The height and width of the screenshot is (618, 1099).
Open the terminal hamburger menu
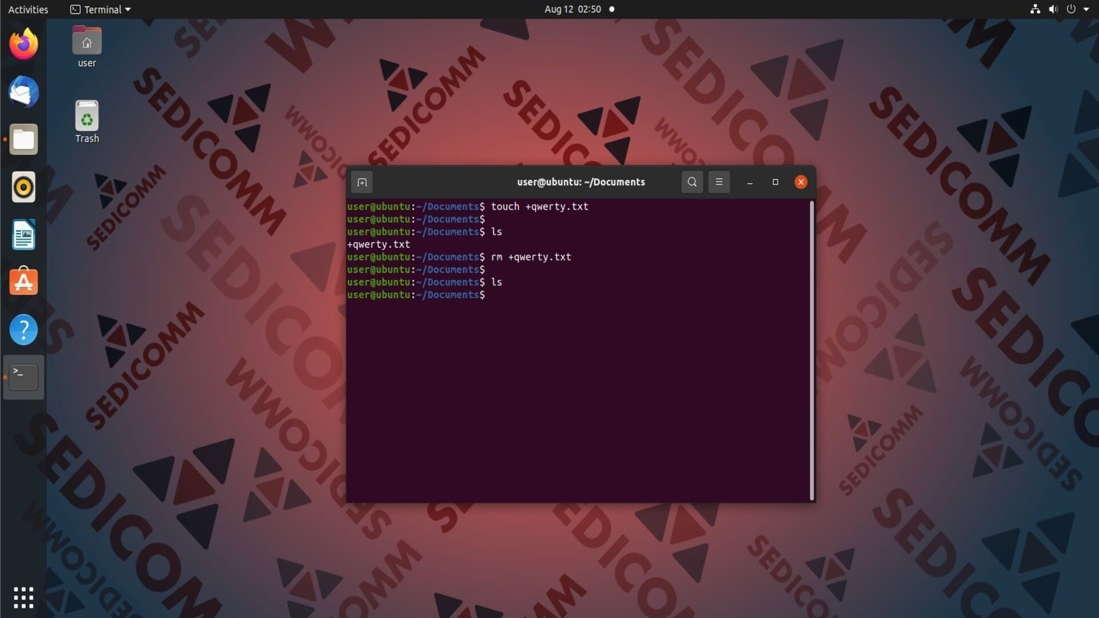(719, 182)
